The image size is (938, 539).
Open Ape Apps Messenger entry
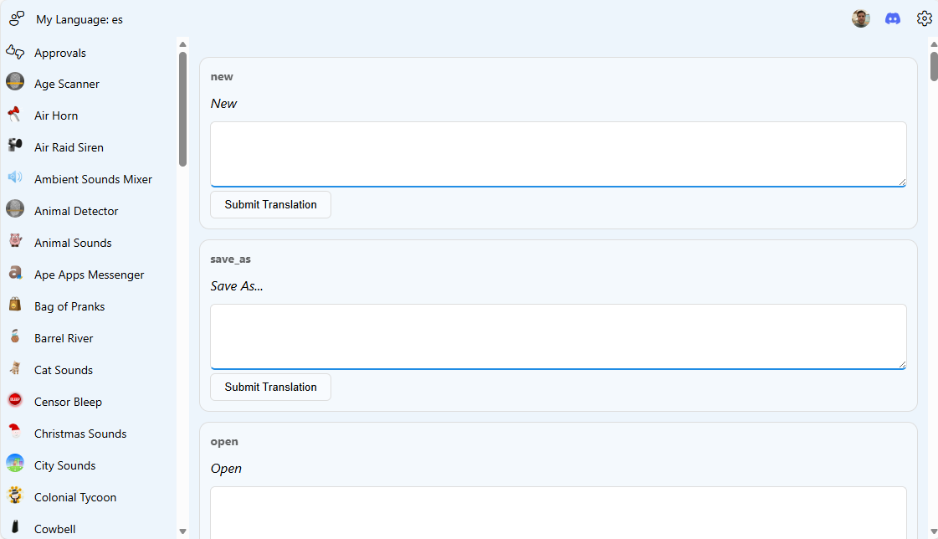coord(89,275)
